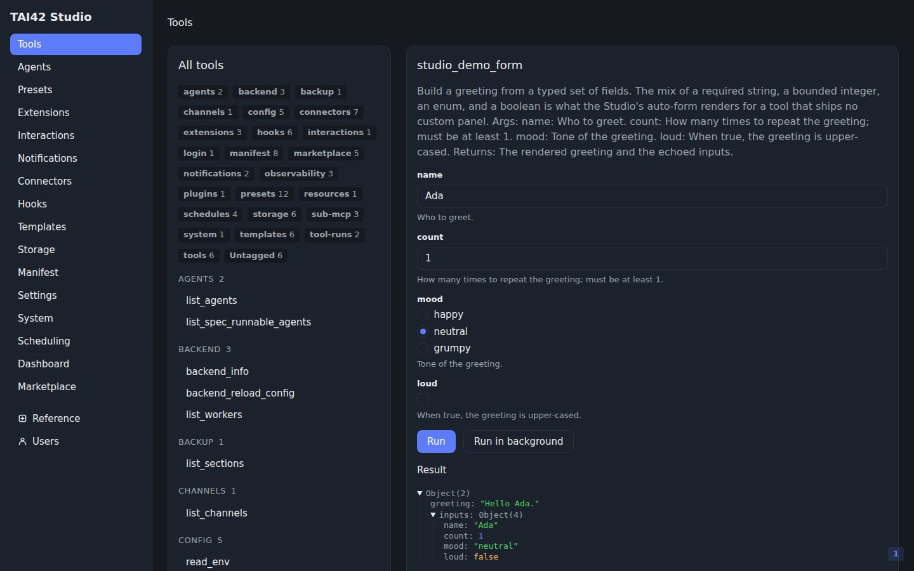Go to Agents in the sidebar
914x571 pixels.
[76, 67]
